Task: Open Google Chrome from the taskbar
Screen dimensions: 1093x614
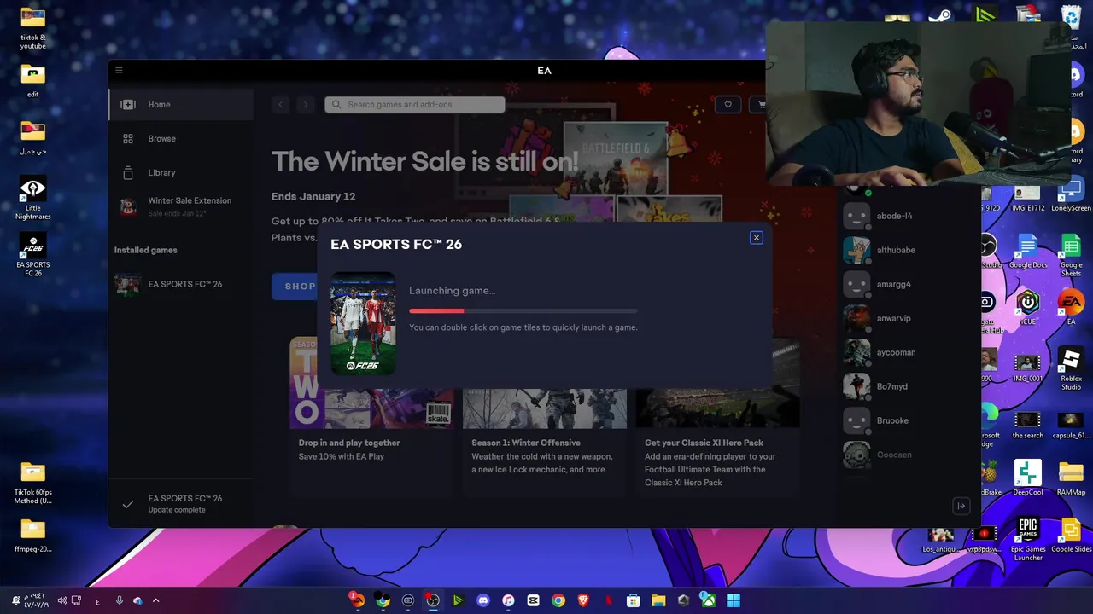Action: point(558,600)
